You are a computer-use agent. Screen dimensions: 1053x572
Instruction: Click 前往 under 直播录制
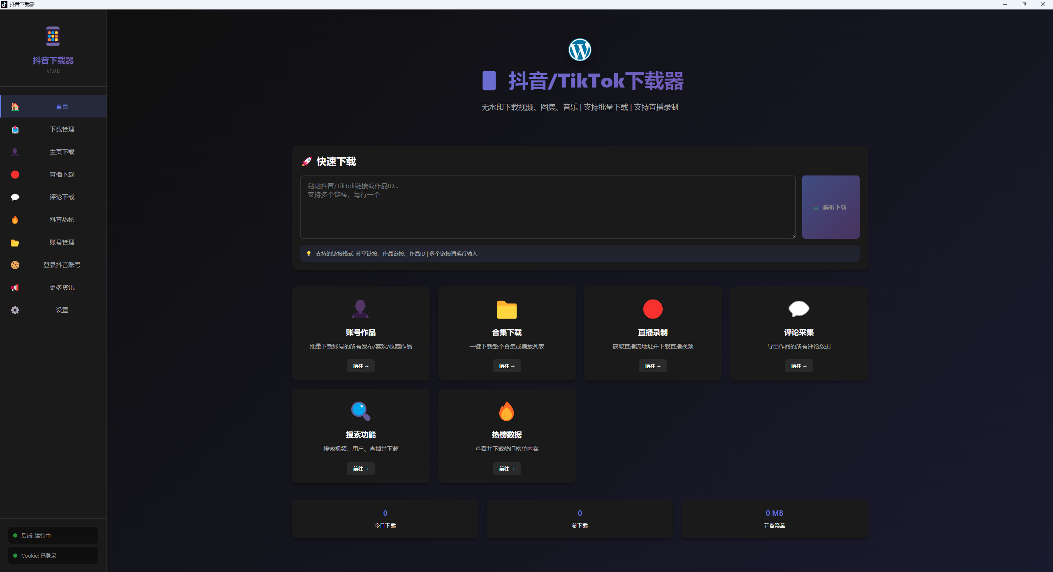[653, 366]
